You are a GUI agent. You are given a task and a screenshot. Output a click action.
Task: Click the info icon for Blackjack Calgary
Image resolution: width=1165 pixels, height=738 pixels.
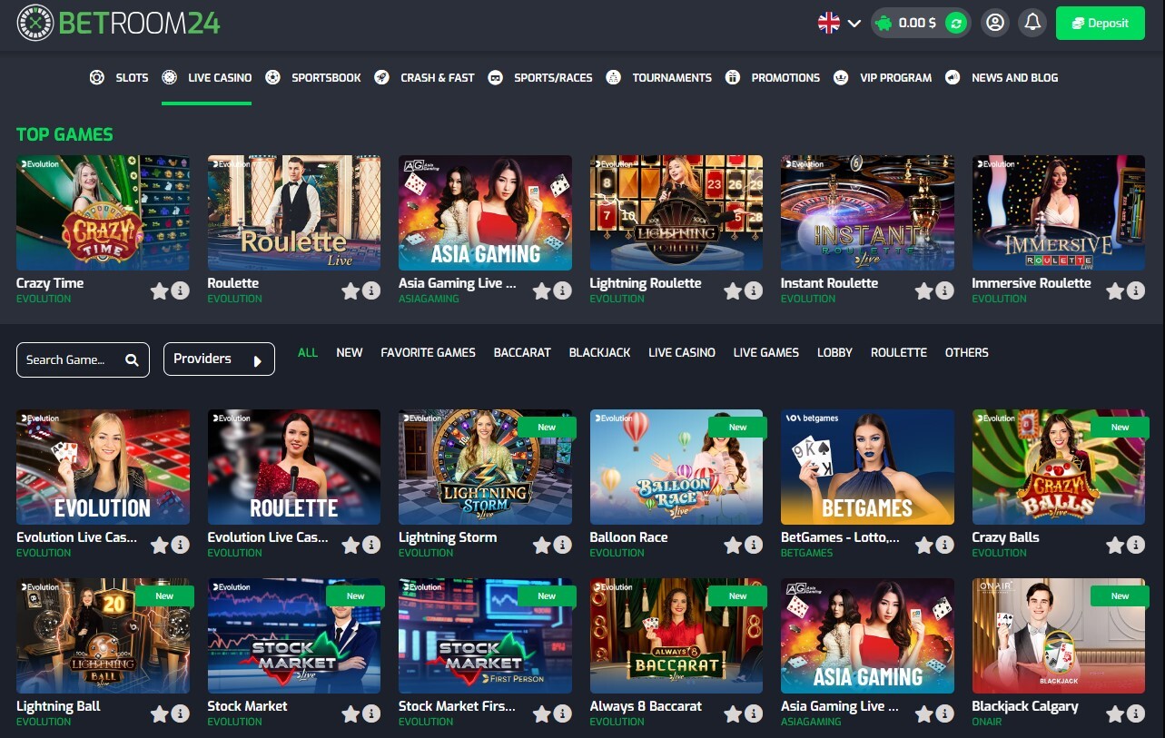pyautogui.click(x=1136, y=713)
